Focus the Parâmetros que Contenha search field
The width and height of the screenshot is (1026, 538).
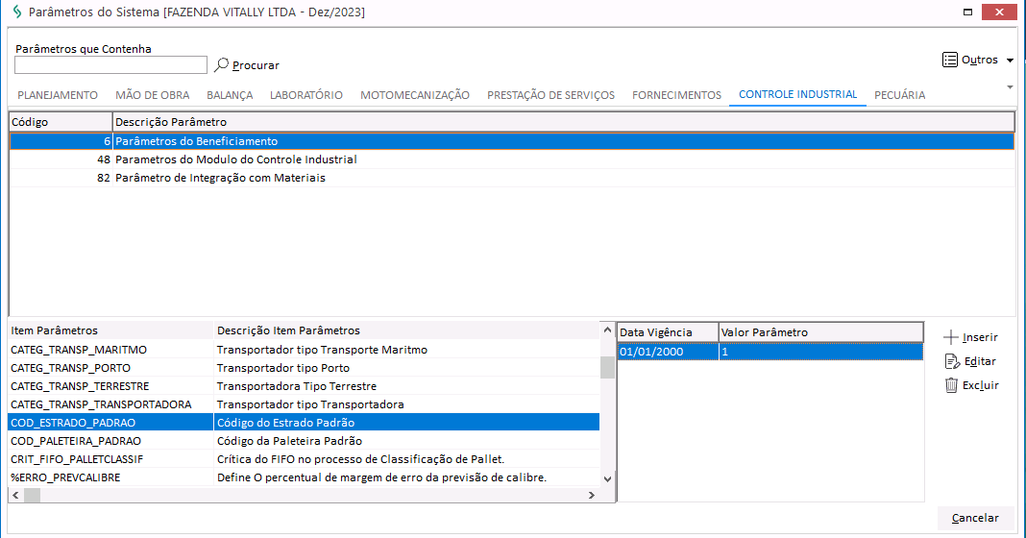(110, 64)
